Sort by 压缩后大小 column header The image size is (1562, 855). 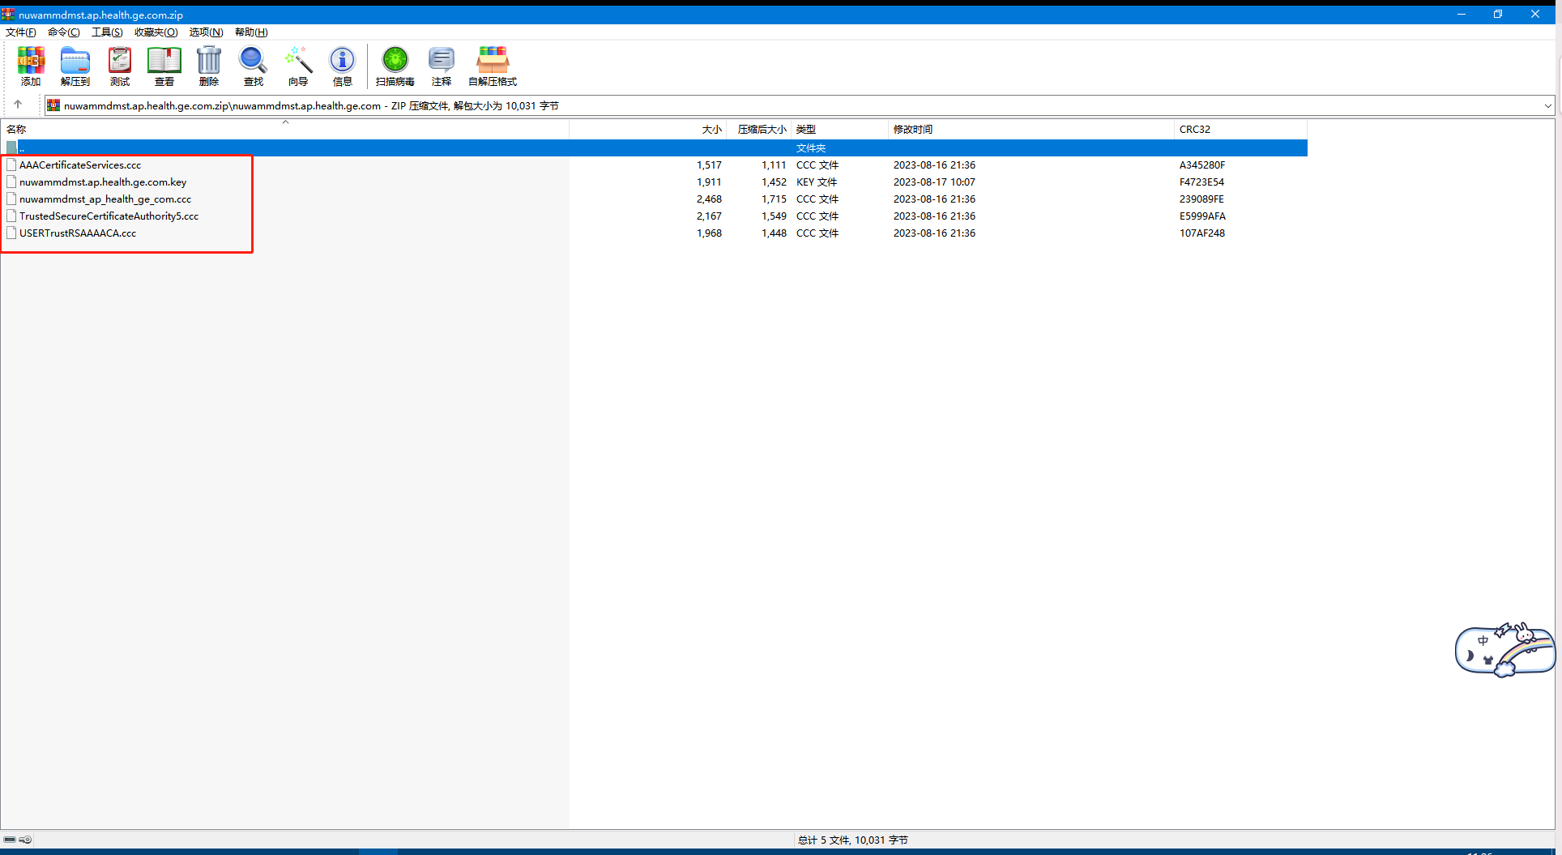click(759, 129)
